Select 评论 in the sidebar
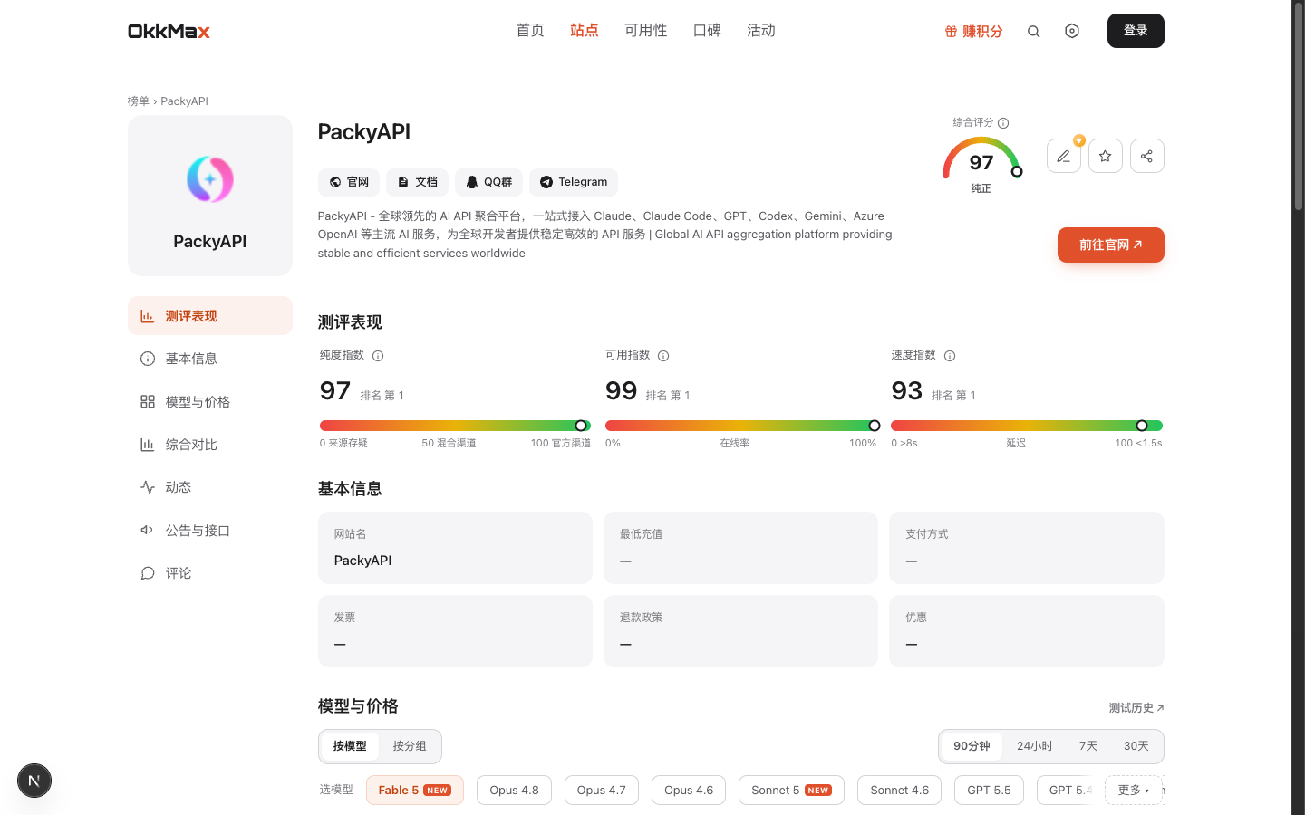Image resolution: width=1305 pixels, height=815 pixels. [x=210, y=573]
